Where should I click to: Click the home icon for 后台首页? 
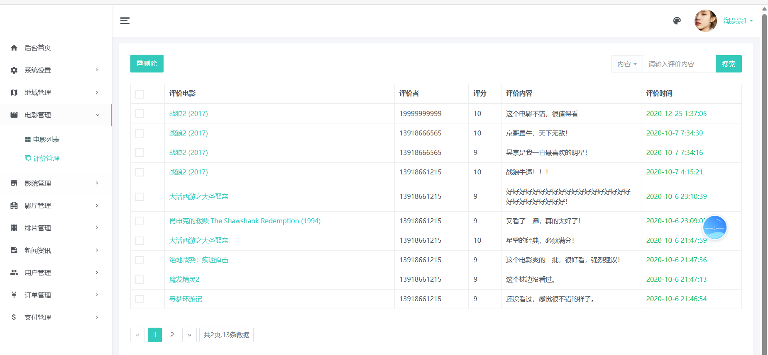point(14,48)
